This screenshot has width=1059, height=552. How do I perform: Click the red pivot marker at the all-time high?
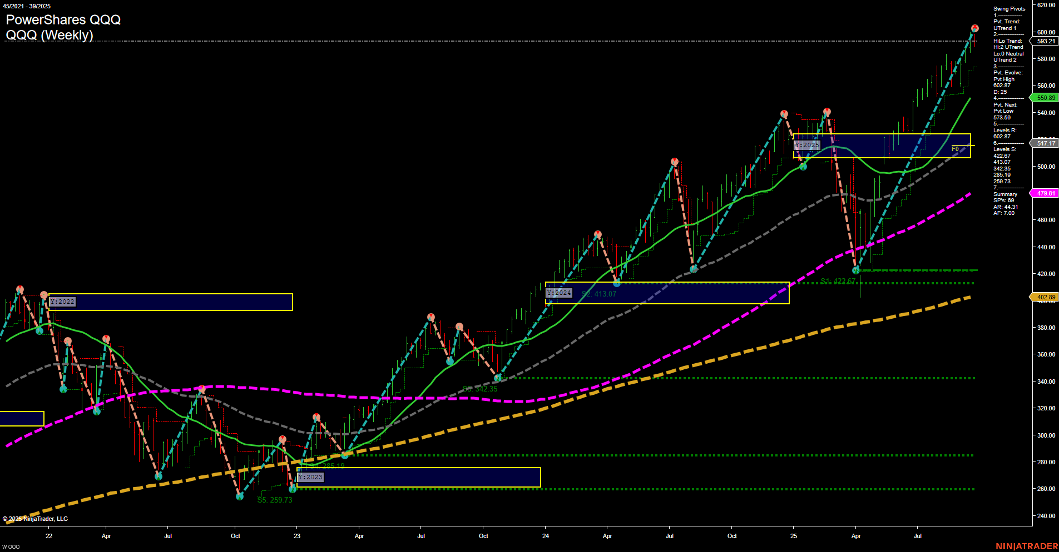pos(974,27)
